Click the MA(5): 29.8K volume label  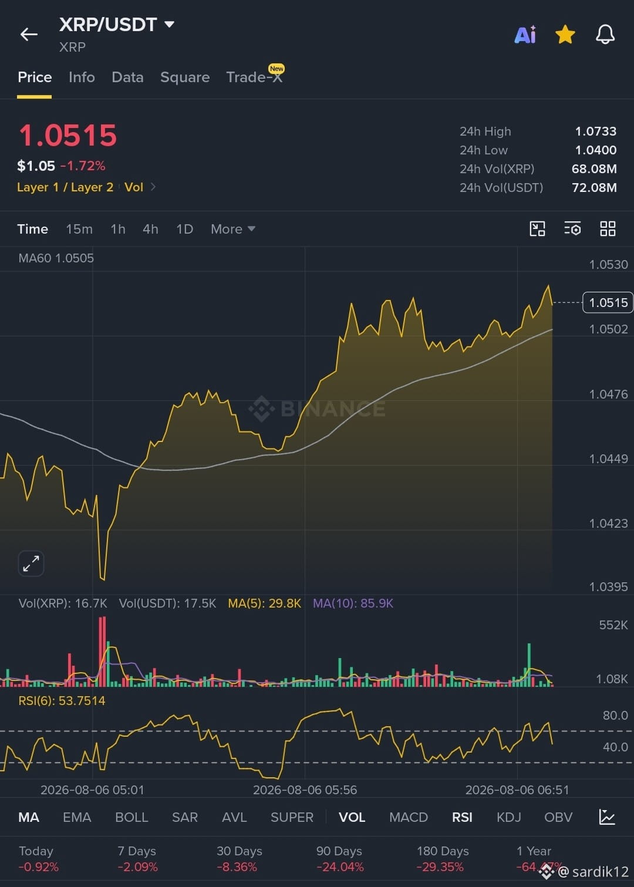[264, 603]
